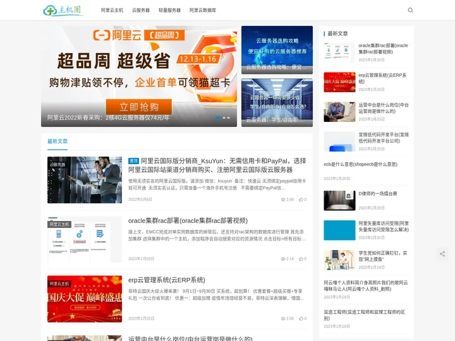This screenshot has width=455, height=341.
Task: Click sidebar thumbnail for oracle集群rac部署
Action: pyautogui.click(x=339, y=52)
